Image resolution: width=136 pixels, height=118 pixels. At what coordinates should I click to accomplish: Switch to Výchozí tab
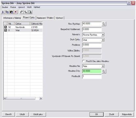59,18
